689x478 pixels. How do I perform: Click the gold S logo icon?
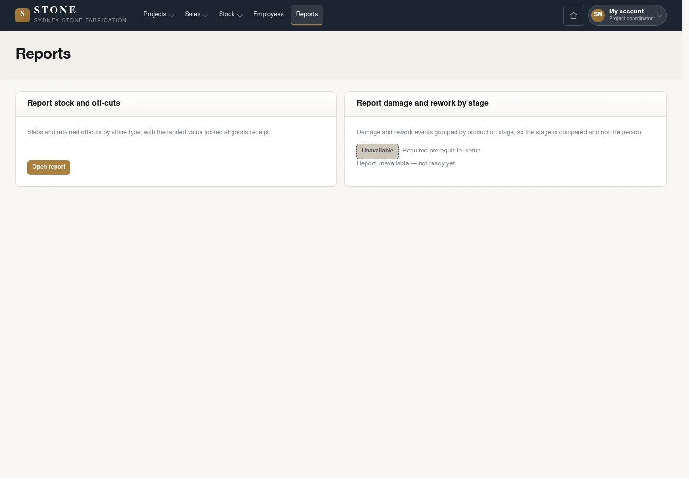(22, 15)
